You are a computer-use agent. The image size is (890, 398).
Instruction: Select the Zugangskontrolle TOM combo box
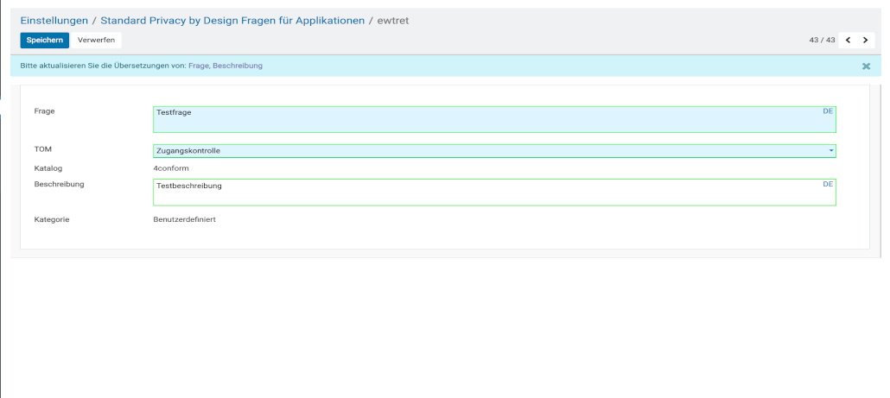coord(484,151)
